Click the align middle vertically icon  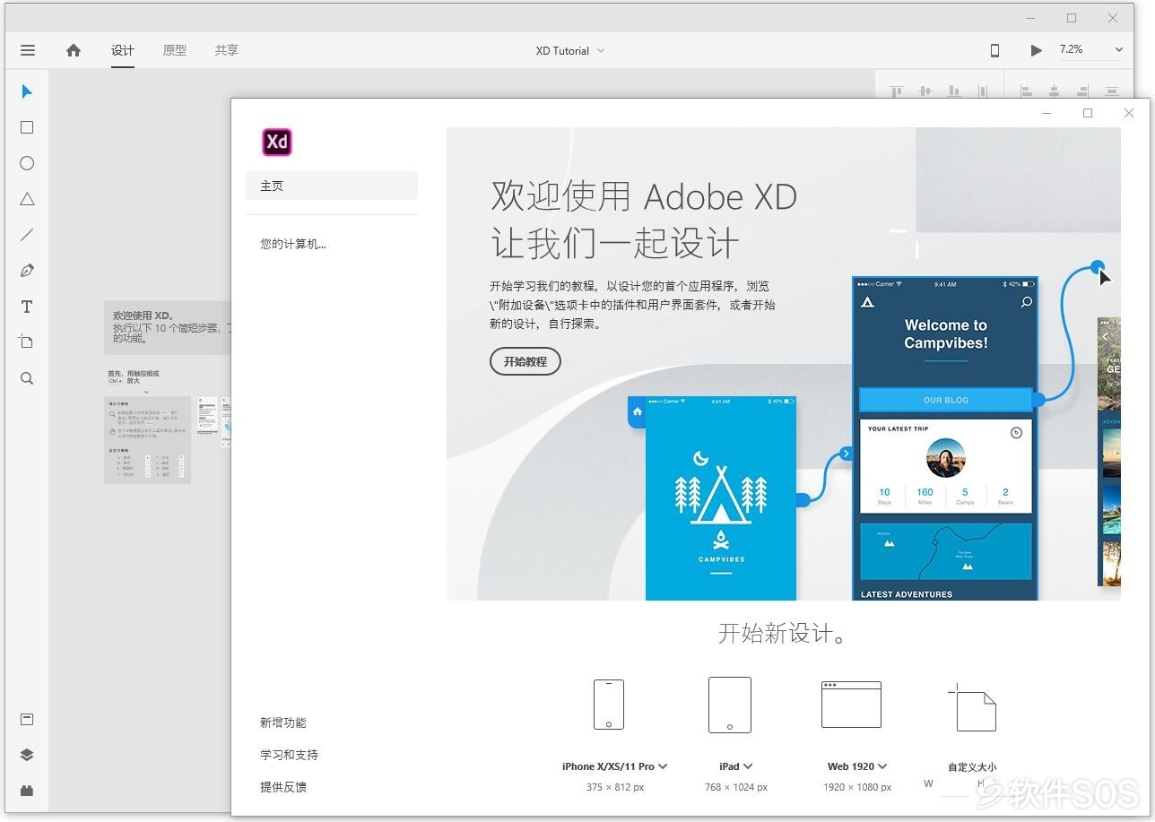coord(925,91)
